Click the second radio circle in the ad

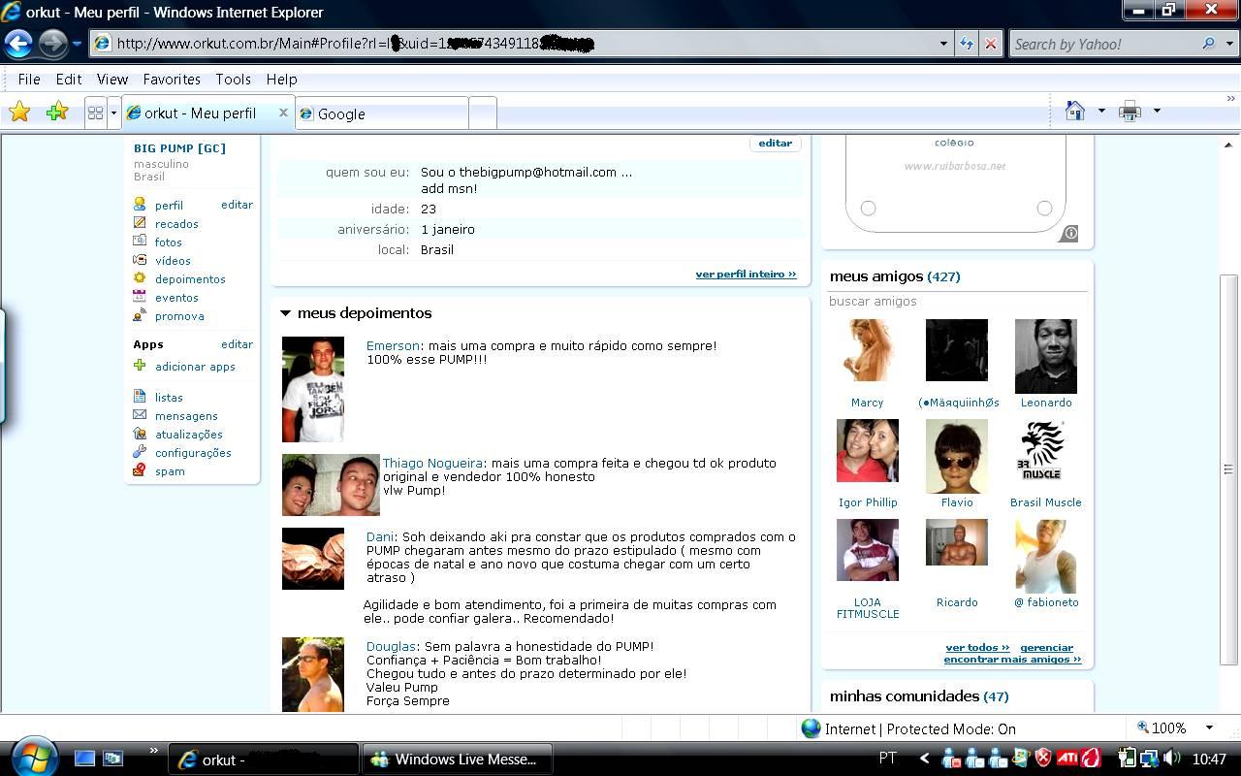pyautogui.click(x=1044, y=208)
